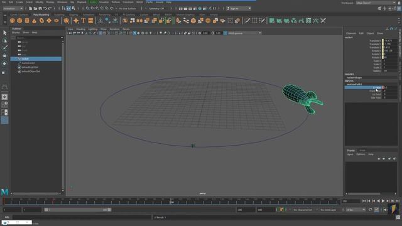The height and width of the screenshot is (226, 402).
Task: Open the No Anim Layer dropdown
Action: [x=329, y=210]
